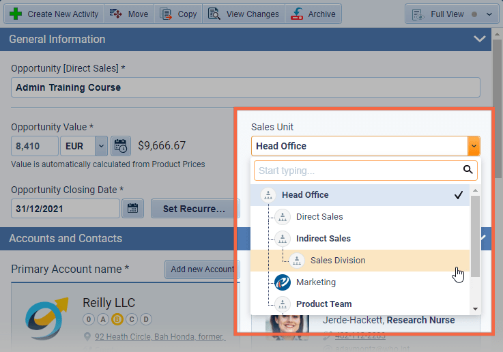Screen dimensions: 503x352
Task: Open View Changes from the toolbar
Action: [244, 14]
